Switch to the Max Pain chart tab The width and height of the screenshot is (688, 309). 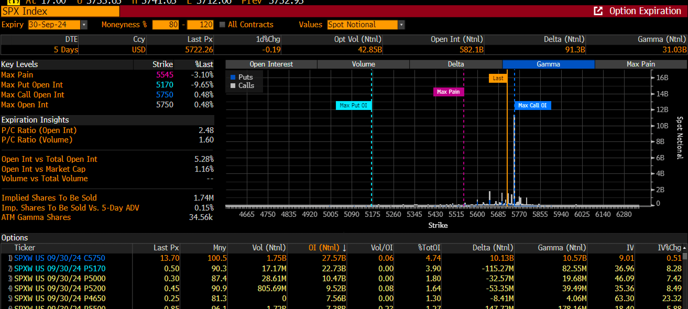(x=641, y=64)
